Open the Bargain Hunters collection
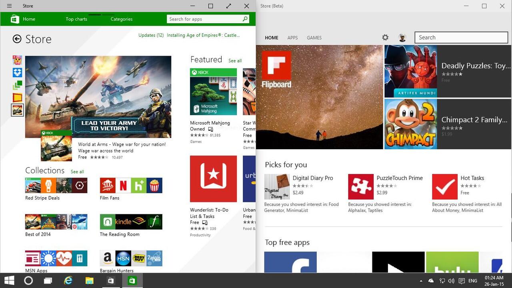The height and width of the screenshot is (288, 512). pyautogui.click(x=131, y=262)
